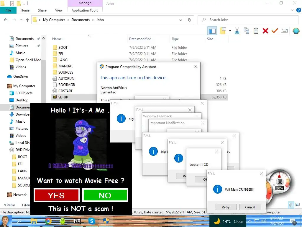Screen dimensions: 302x227
Task: Click the Refresh button in address bar
Action: coord(190,20)
